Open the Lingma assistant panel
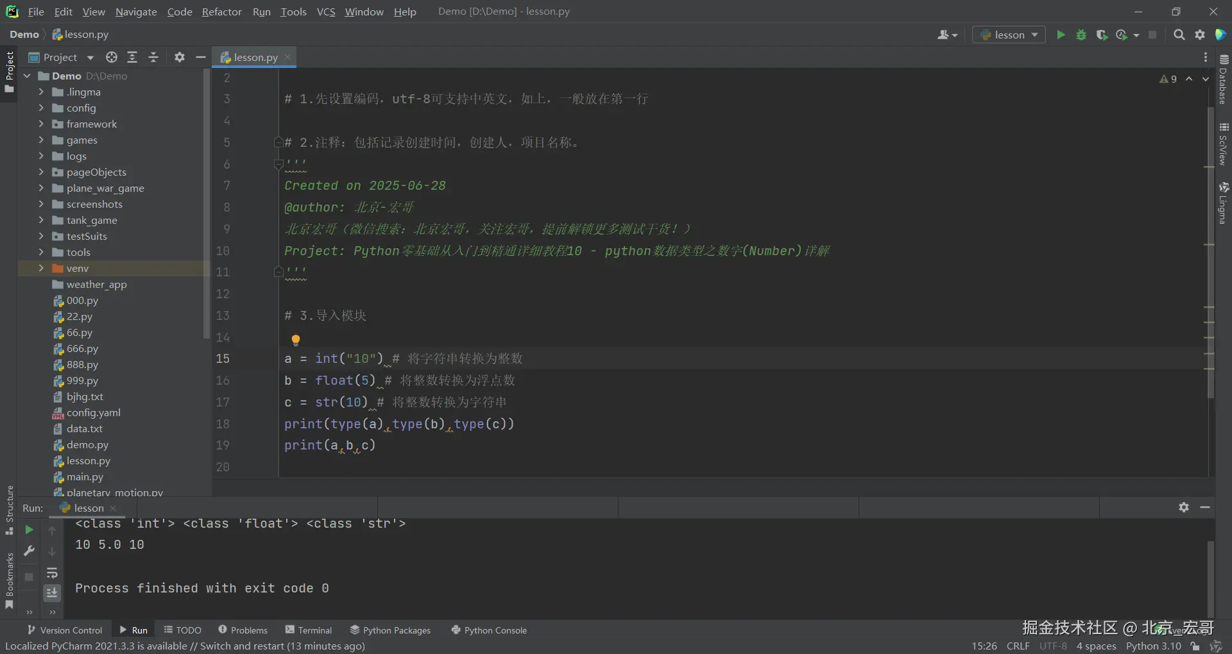1232x654 pixels. click(1224, 203)
